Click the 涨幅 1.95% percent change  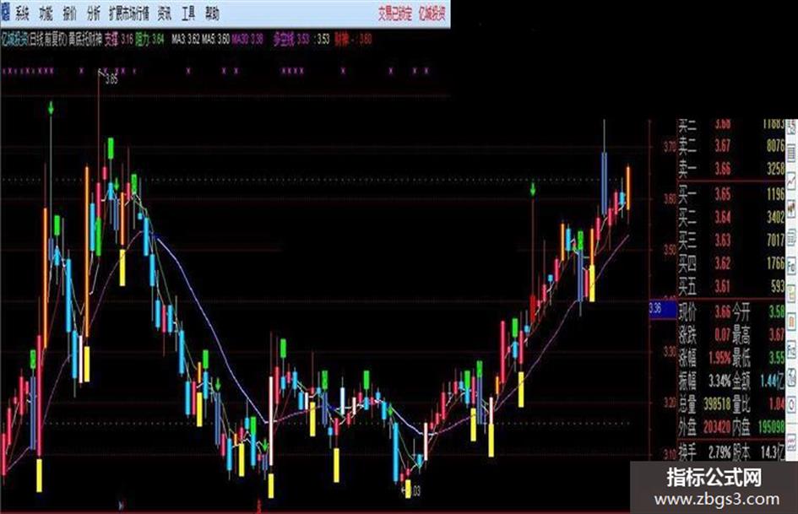tap(705, 358)
